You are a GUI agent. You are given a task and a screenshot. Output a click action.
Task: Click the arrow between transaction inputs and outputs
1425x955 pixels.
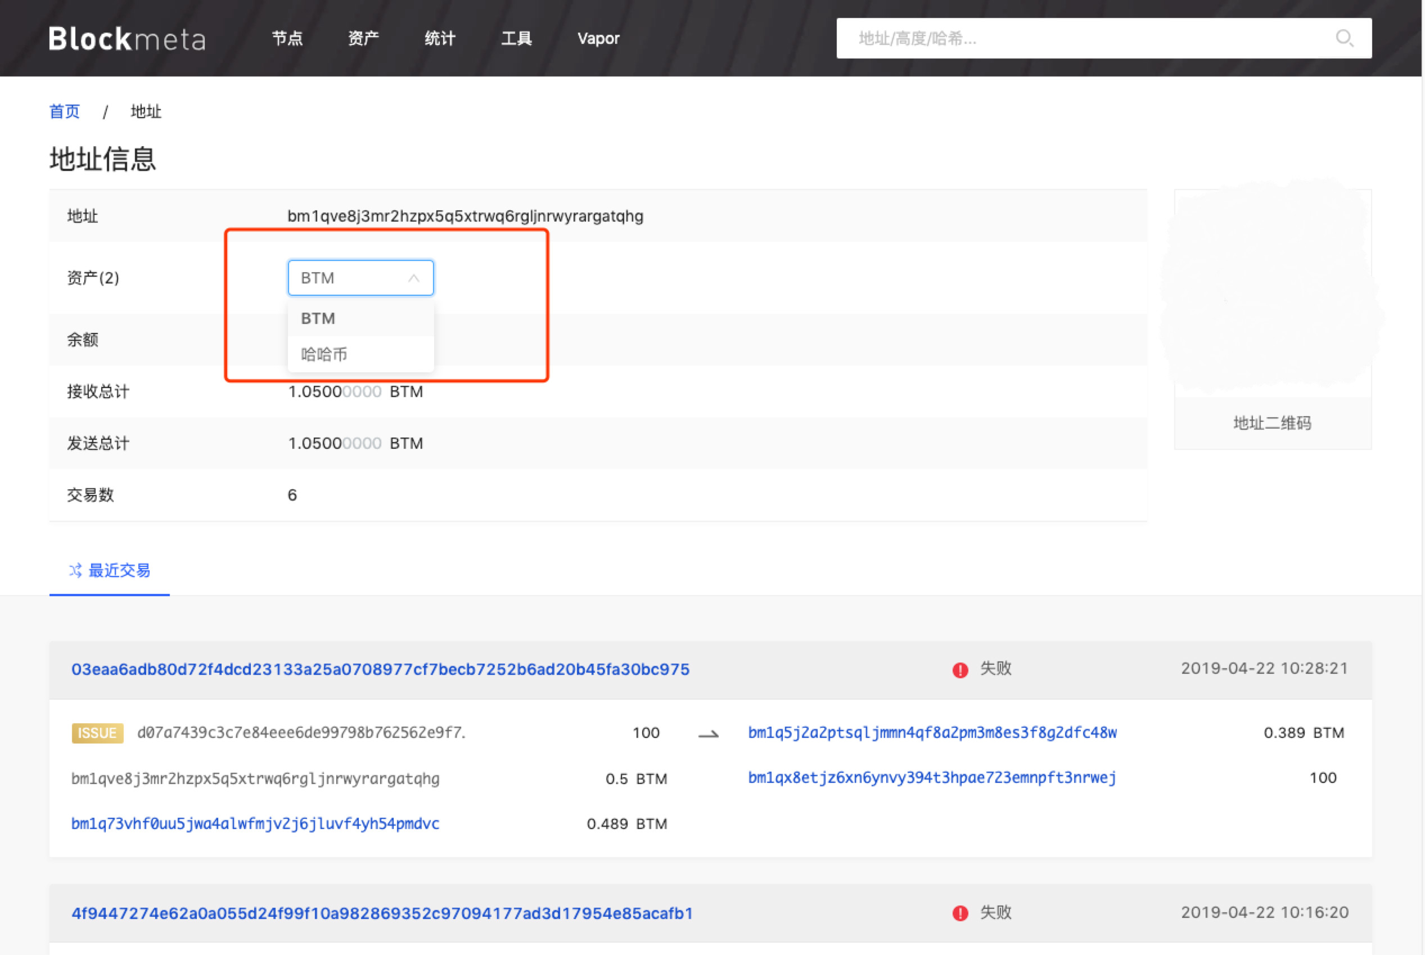[708, 735]
